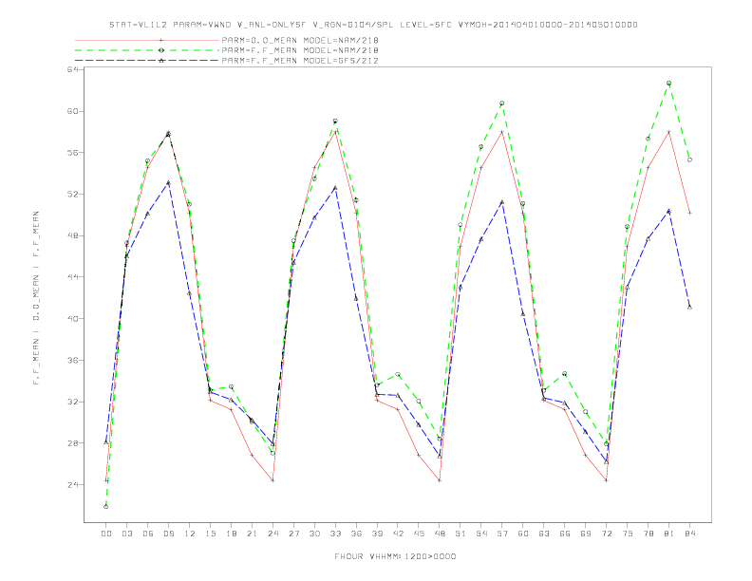752x581 pixels.
Task: Click green circle data point at hour 00 minimum
Action: point(106,507)
